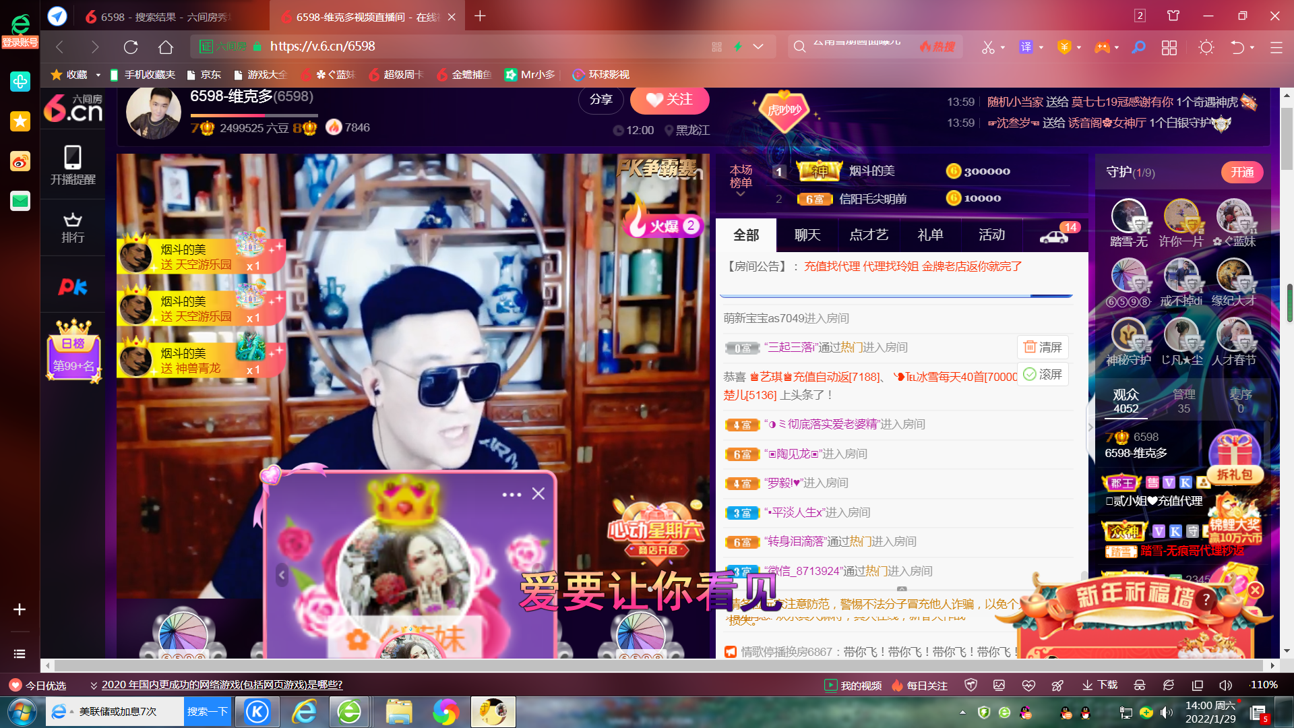Click the 搜索一下 taskbar search button
1294x728 pixels.
pos(208,712)
